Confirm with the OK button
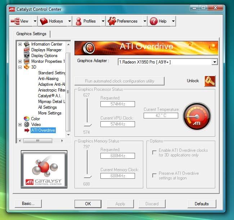Image resolution: width=234 pixels, height=220 pixels. [88, 203]
